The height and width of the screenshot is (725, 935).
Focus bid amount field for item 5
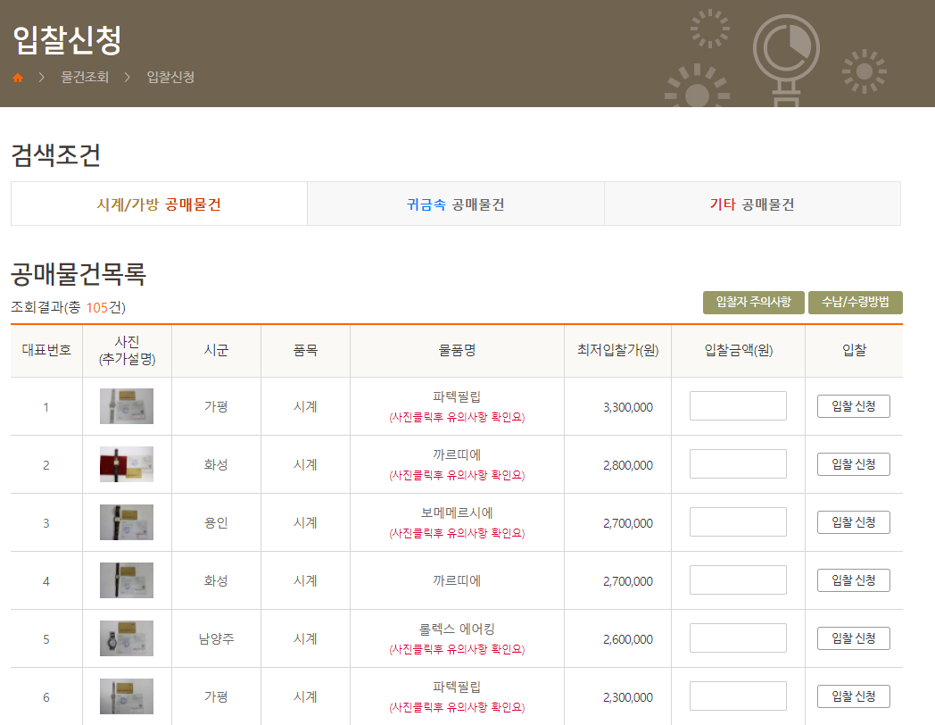pyautogui.click(x=738, y=637)
